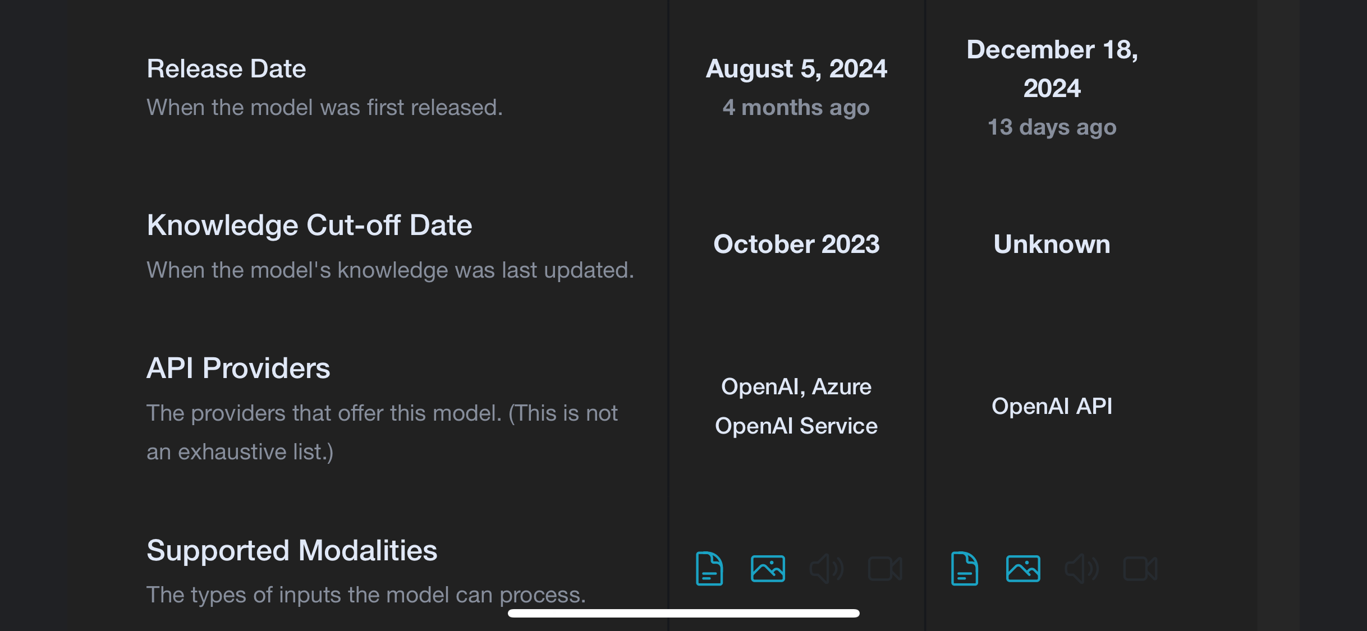Click audio modality icon in first model column

tap(826, 569)
